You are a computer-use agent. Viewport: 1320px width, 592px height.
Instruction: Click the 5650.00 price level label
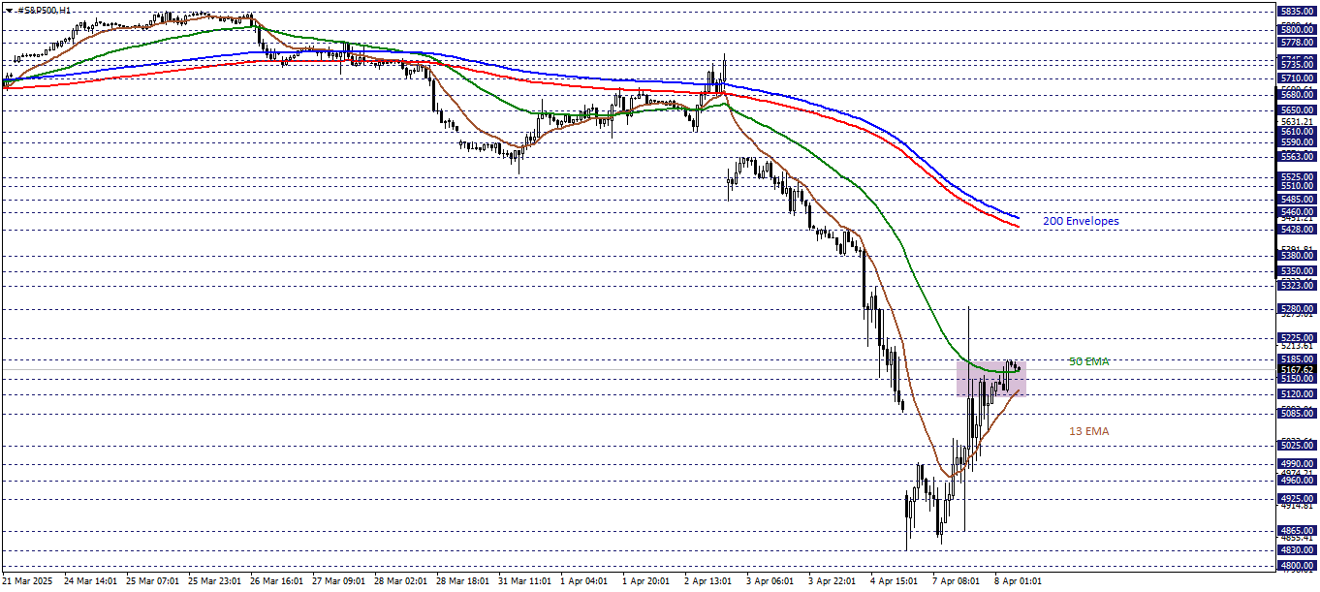(x=1297, y=110)
